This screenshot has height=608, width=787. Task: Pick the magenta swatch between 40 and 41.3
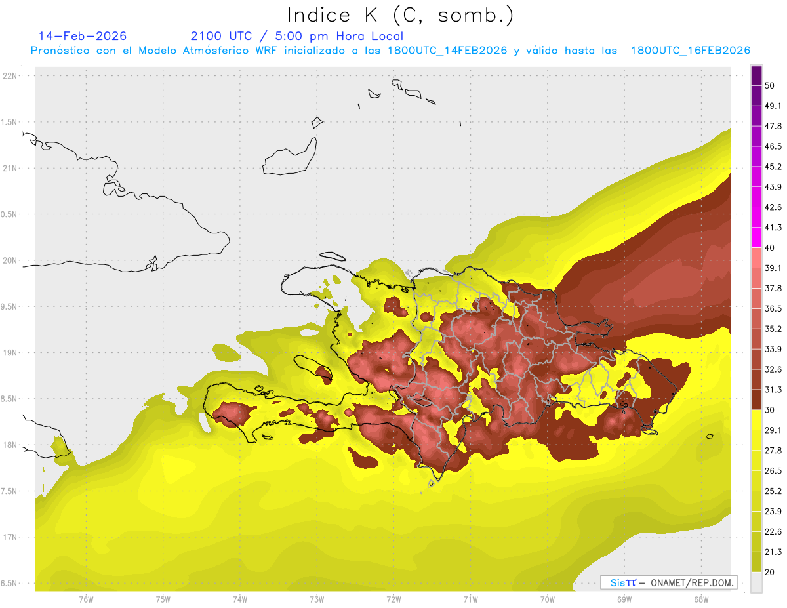point(757,237)
